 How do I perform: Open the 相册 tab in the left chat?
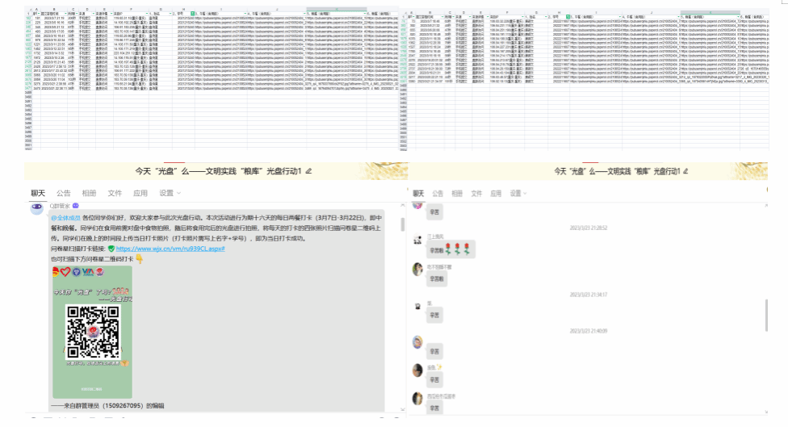pos(89,194)
